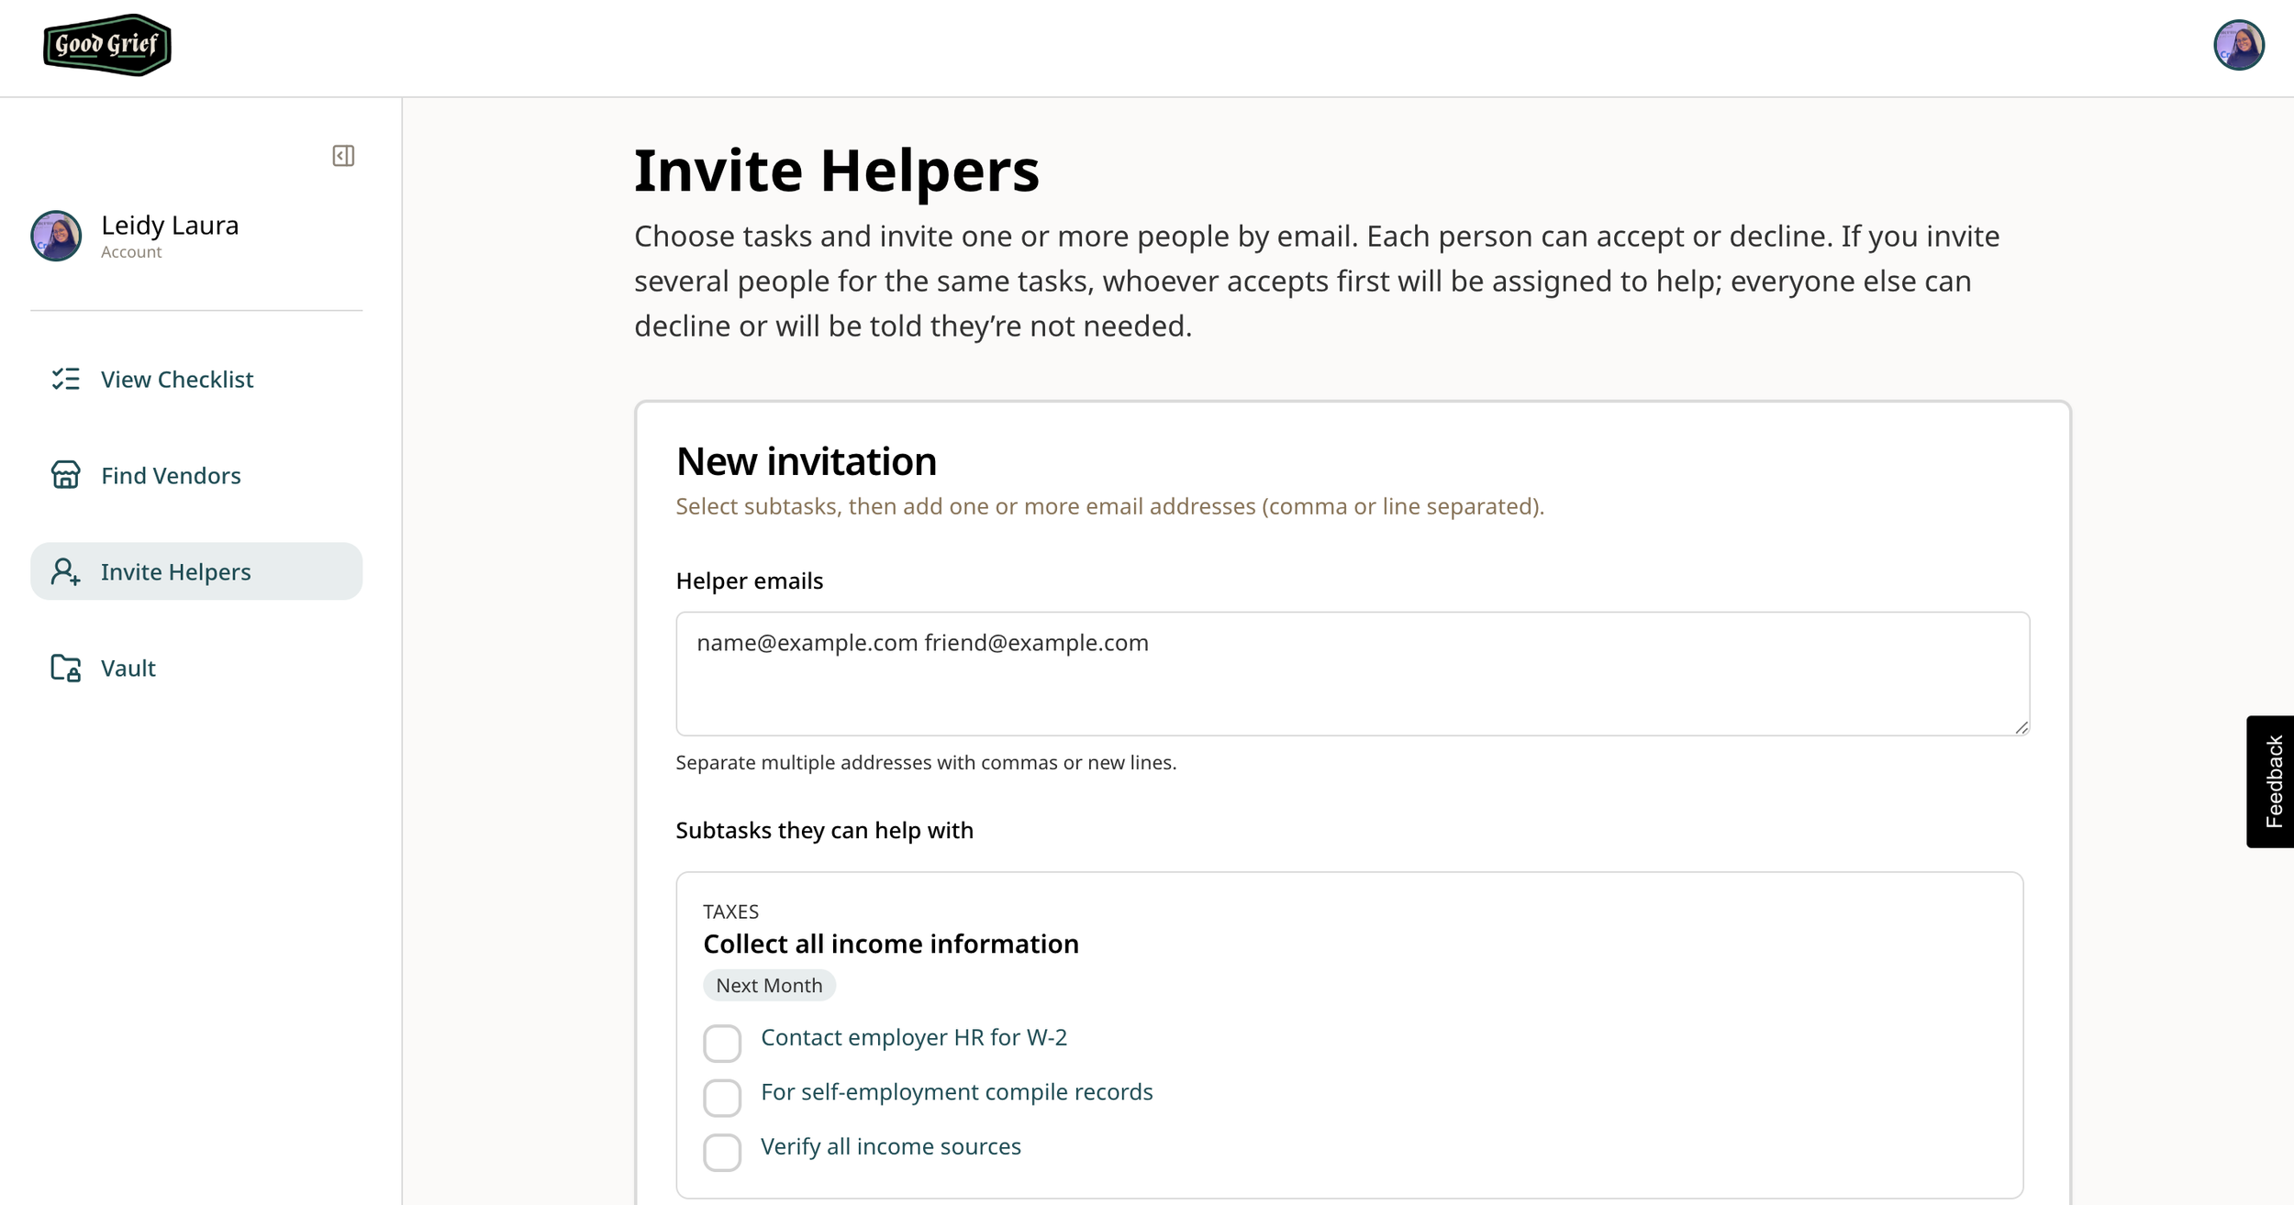This screenshot has width=2294, height=1205.
Task: Open the profile avatar menu in top right
Action: pos(2238,45)
